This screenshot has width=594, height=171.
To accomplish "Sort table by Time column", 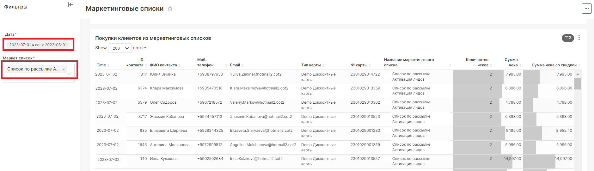I will click(101, 65).
